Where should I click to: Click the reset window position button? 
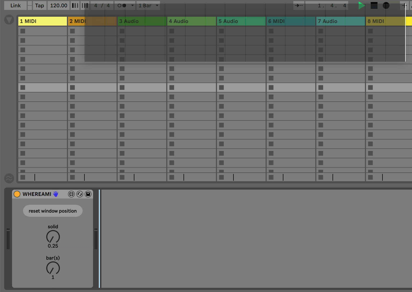click(53, 211)
